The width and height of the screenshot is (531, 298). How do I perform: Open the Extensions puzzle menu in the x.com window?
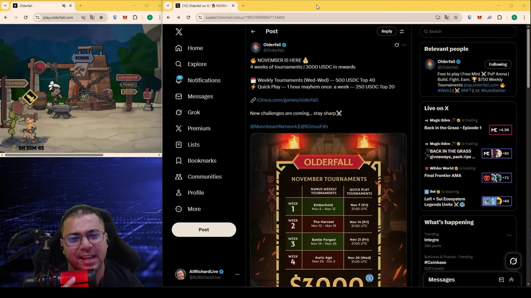499,17
